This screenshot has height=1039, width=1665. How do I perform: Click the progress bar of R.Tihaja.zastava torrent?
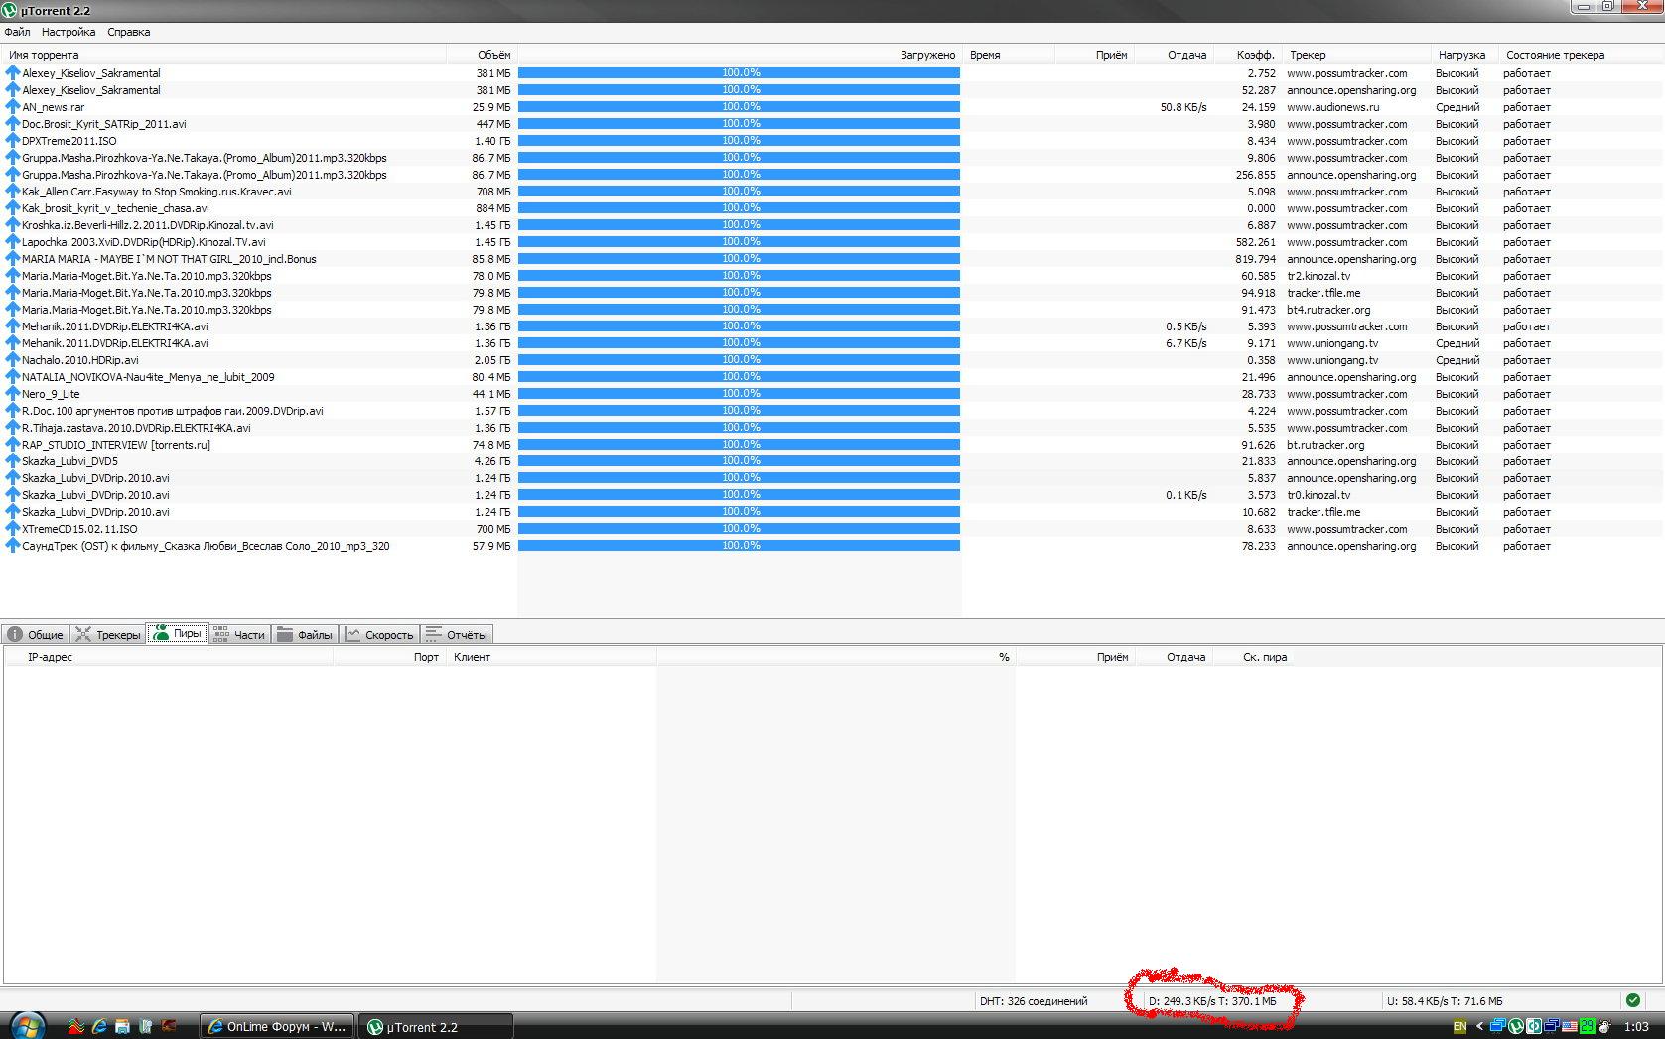click(x=739, y=428)
